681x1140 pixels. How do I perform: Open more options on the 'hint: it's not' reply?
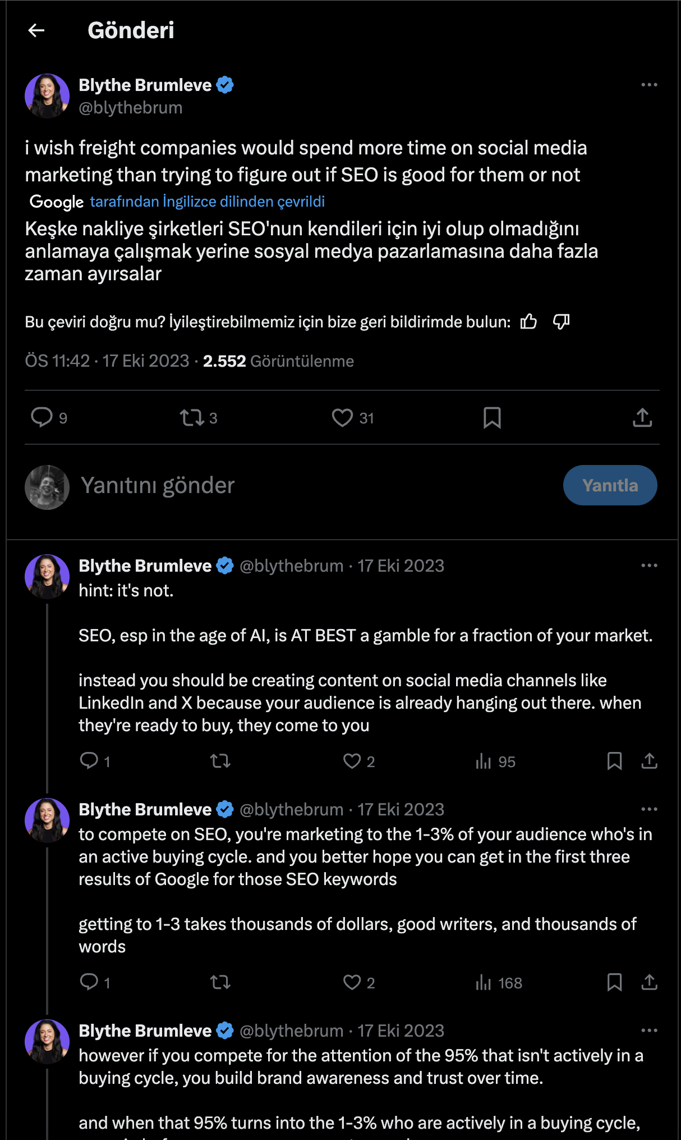(649, 566)
